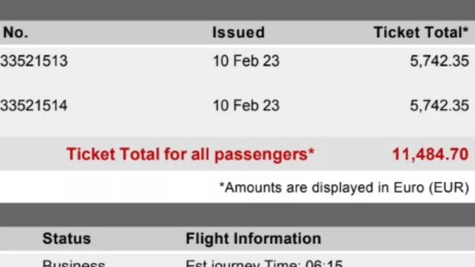Click the Business class status text

pos(74,263)
